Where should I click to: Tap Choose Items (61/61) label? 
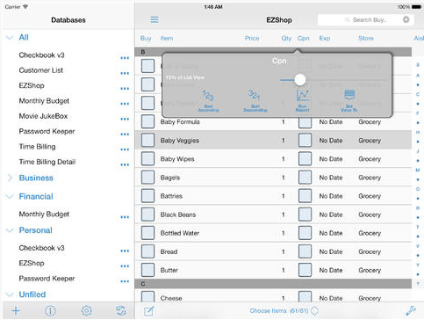tap(279, 310)
